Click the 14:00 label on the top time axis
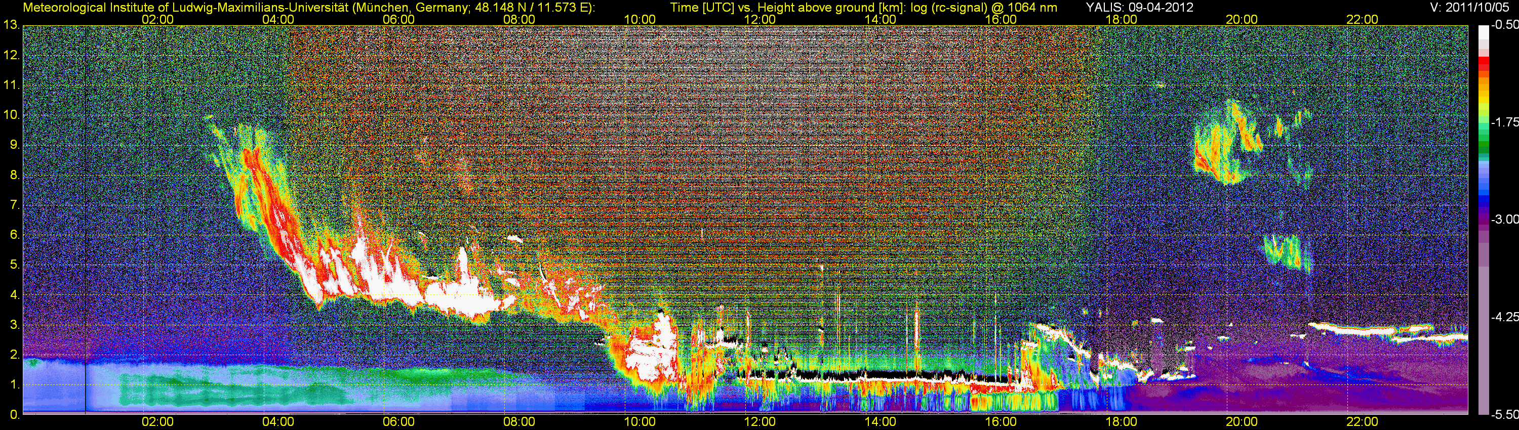Screen dimensions: 1519x430 click(x=881, y=19)
